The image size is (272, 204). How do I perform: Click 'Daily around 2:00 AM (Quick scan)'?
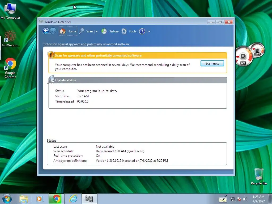coord(120,151)
